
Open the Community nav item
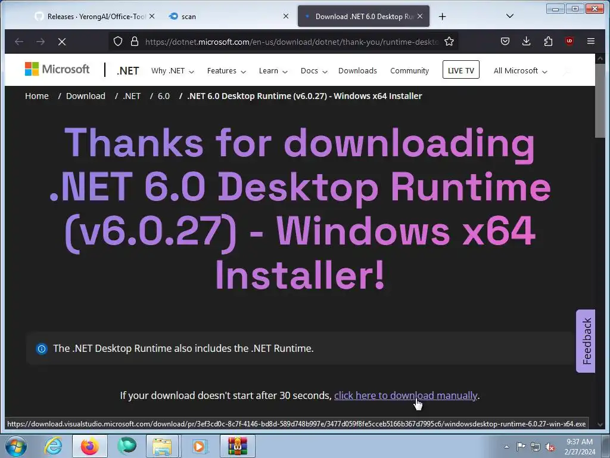point(409,71)
